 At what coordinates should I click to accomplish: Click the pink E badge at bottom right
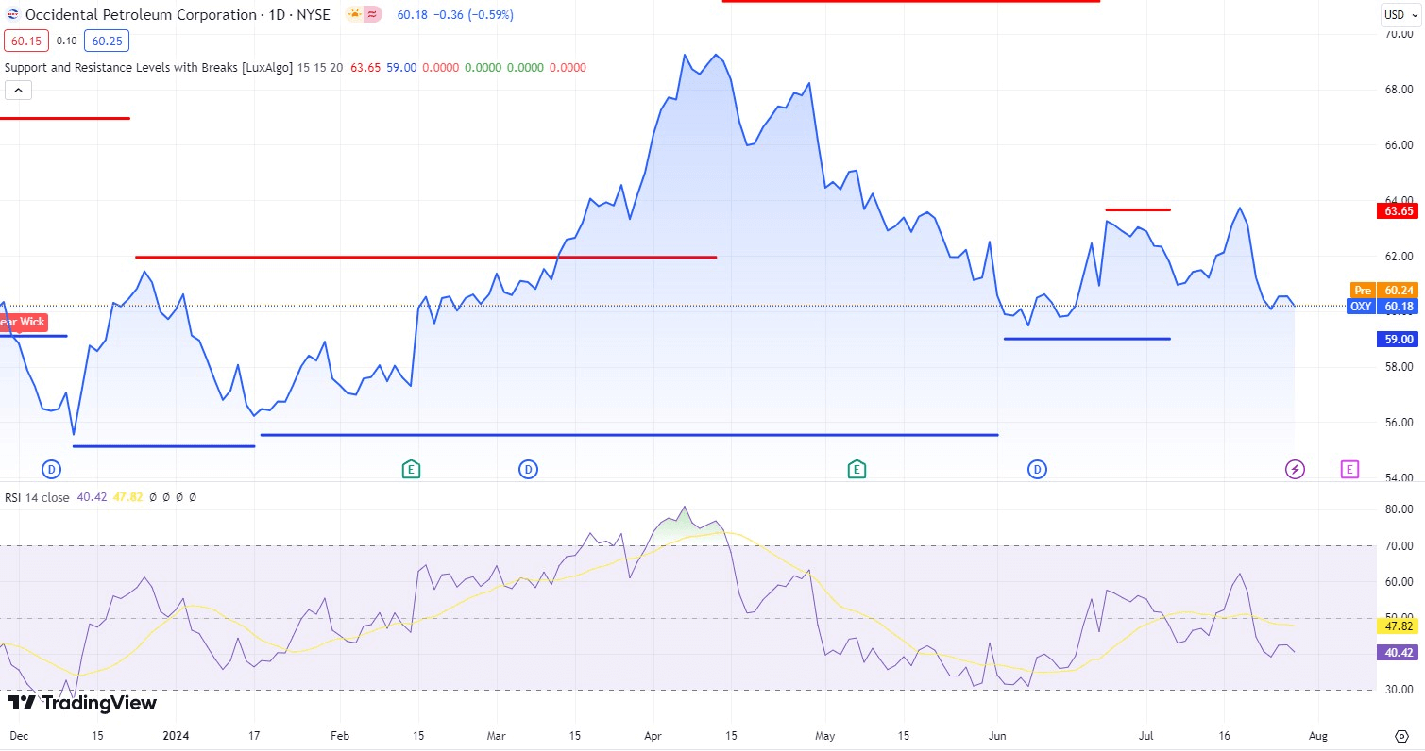pyautogui.click(x=1349, y=469)
